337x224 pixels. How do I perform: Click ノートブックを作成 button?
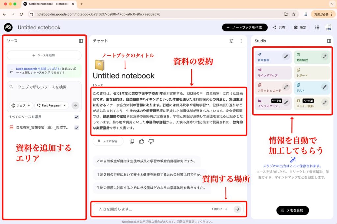(x=244, y=28)
